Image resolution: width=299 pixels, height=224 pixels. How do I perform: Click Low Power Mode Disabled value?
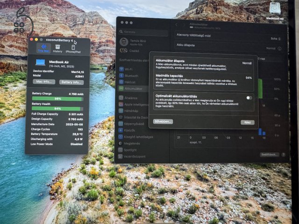pyautogui.click(x=77, y=144)
